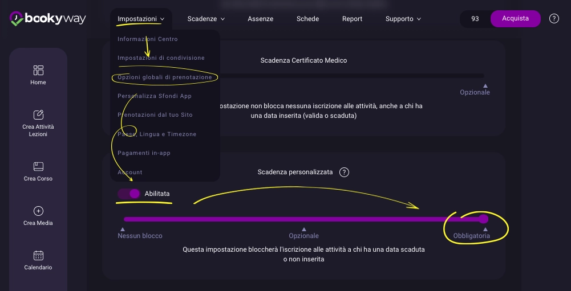Screen dimensions: 571x291
Task: Click the Crea Attività Lezioni icon
Action: [38, 114]
